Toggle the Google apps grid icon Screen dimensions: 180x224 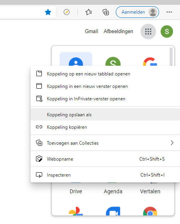click(x=148, y=31)
